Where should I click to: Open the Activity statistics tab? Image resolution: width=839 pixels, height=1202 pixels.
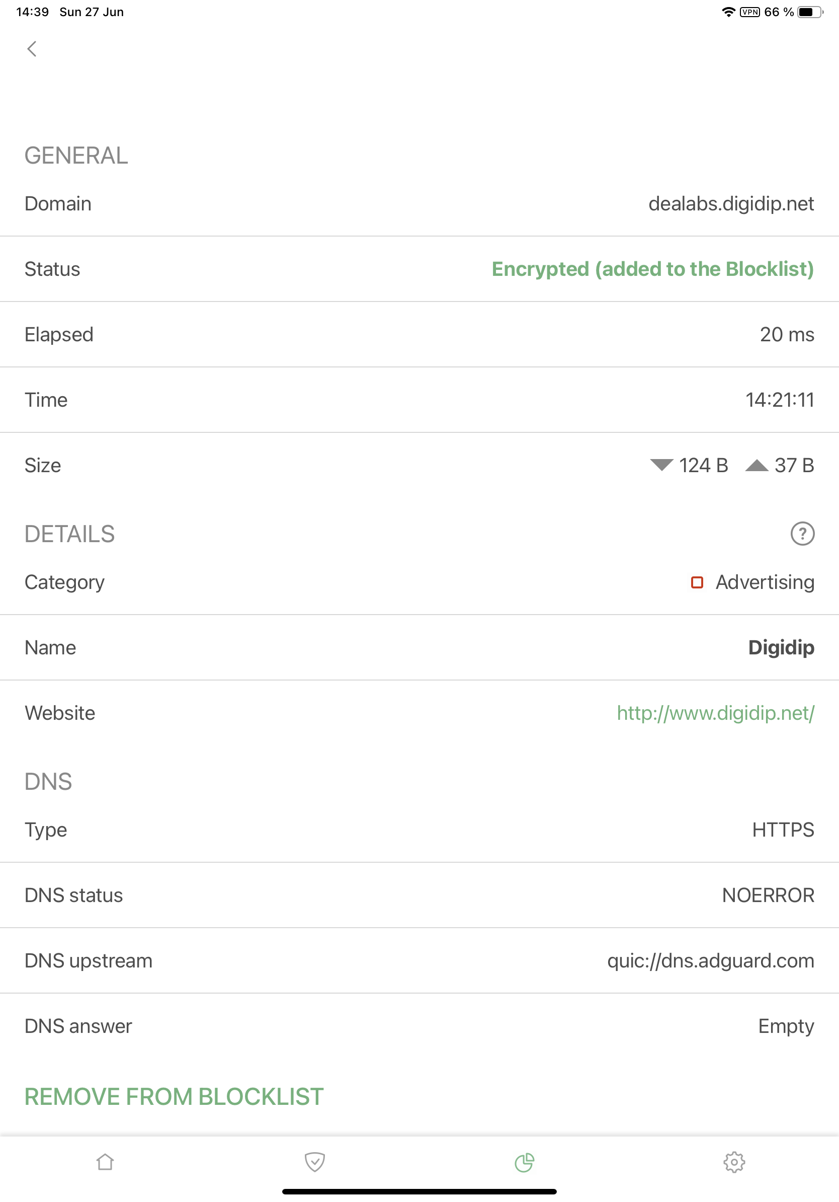524,1162
